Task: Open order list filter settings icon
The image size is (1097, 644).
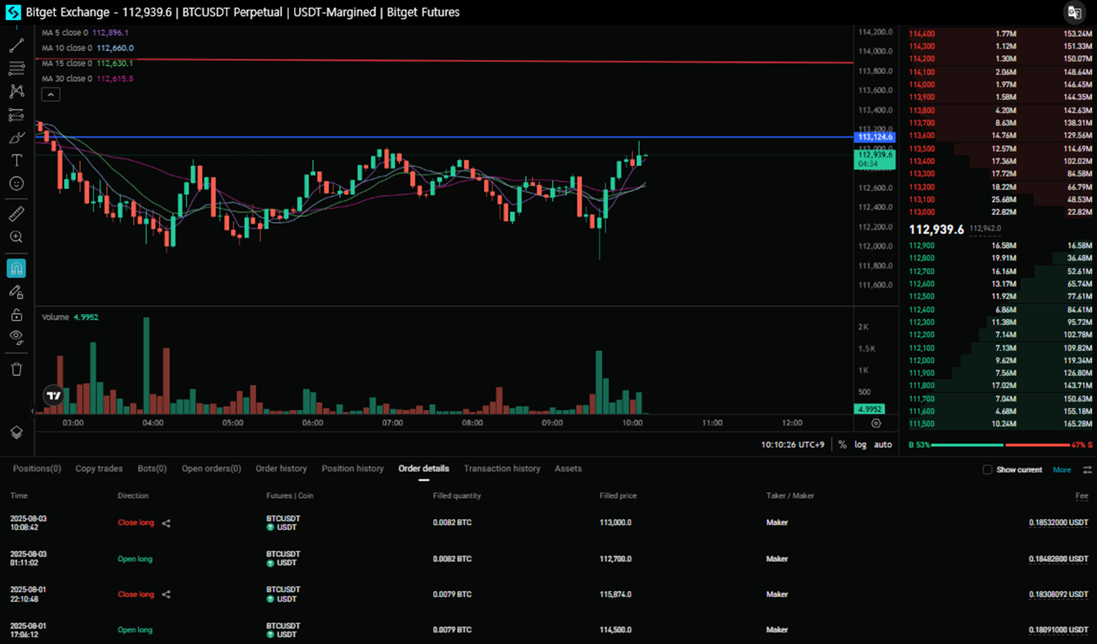Action: (x=1087, y=470)
